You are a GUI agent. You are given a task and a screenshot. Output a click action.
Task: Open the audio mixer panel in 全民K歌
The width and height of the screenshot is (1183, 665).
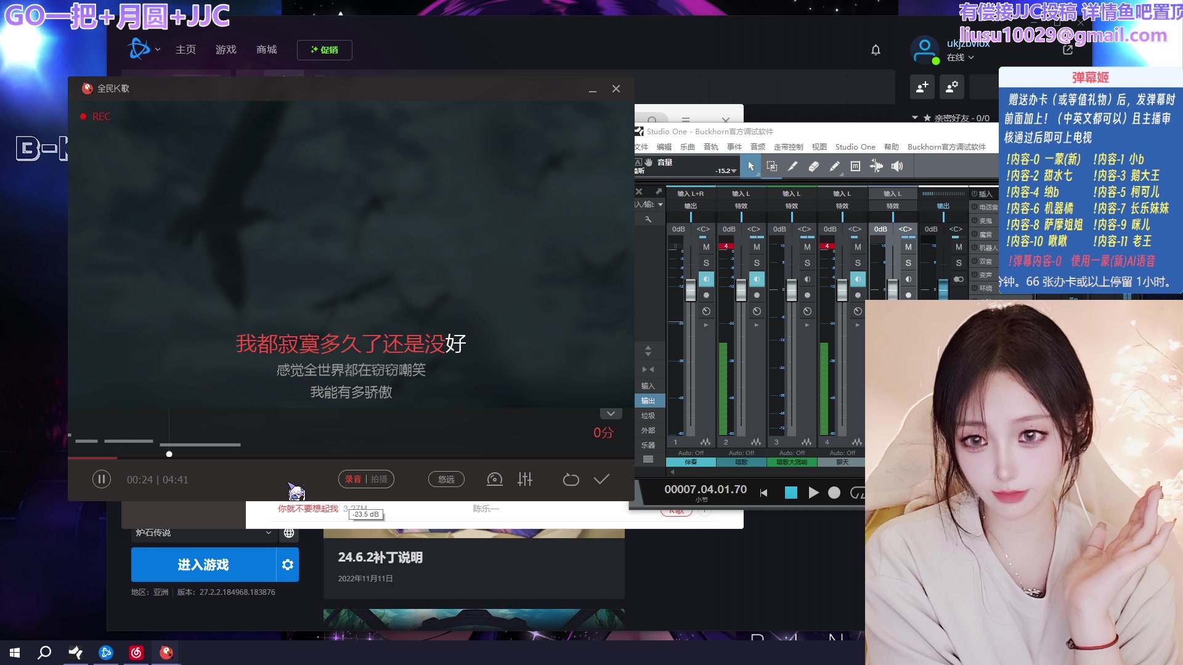524,479
